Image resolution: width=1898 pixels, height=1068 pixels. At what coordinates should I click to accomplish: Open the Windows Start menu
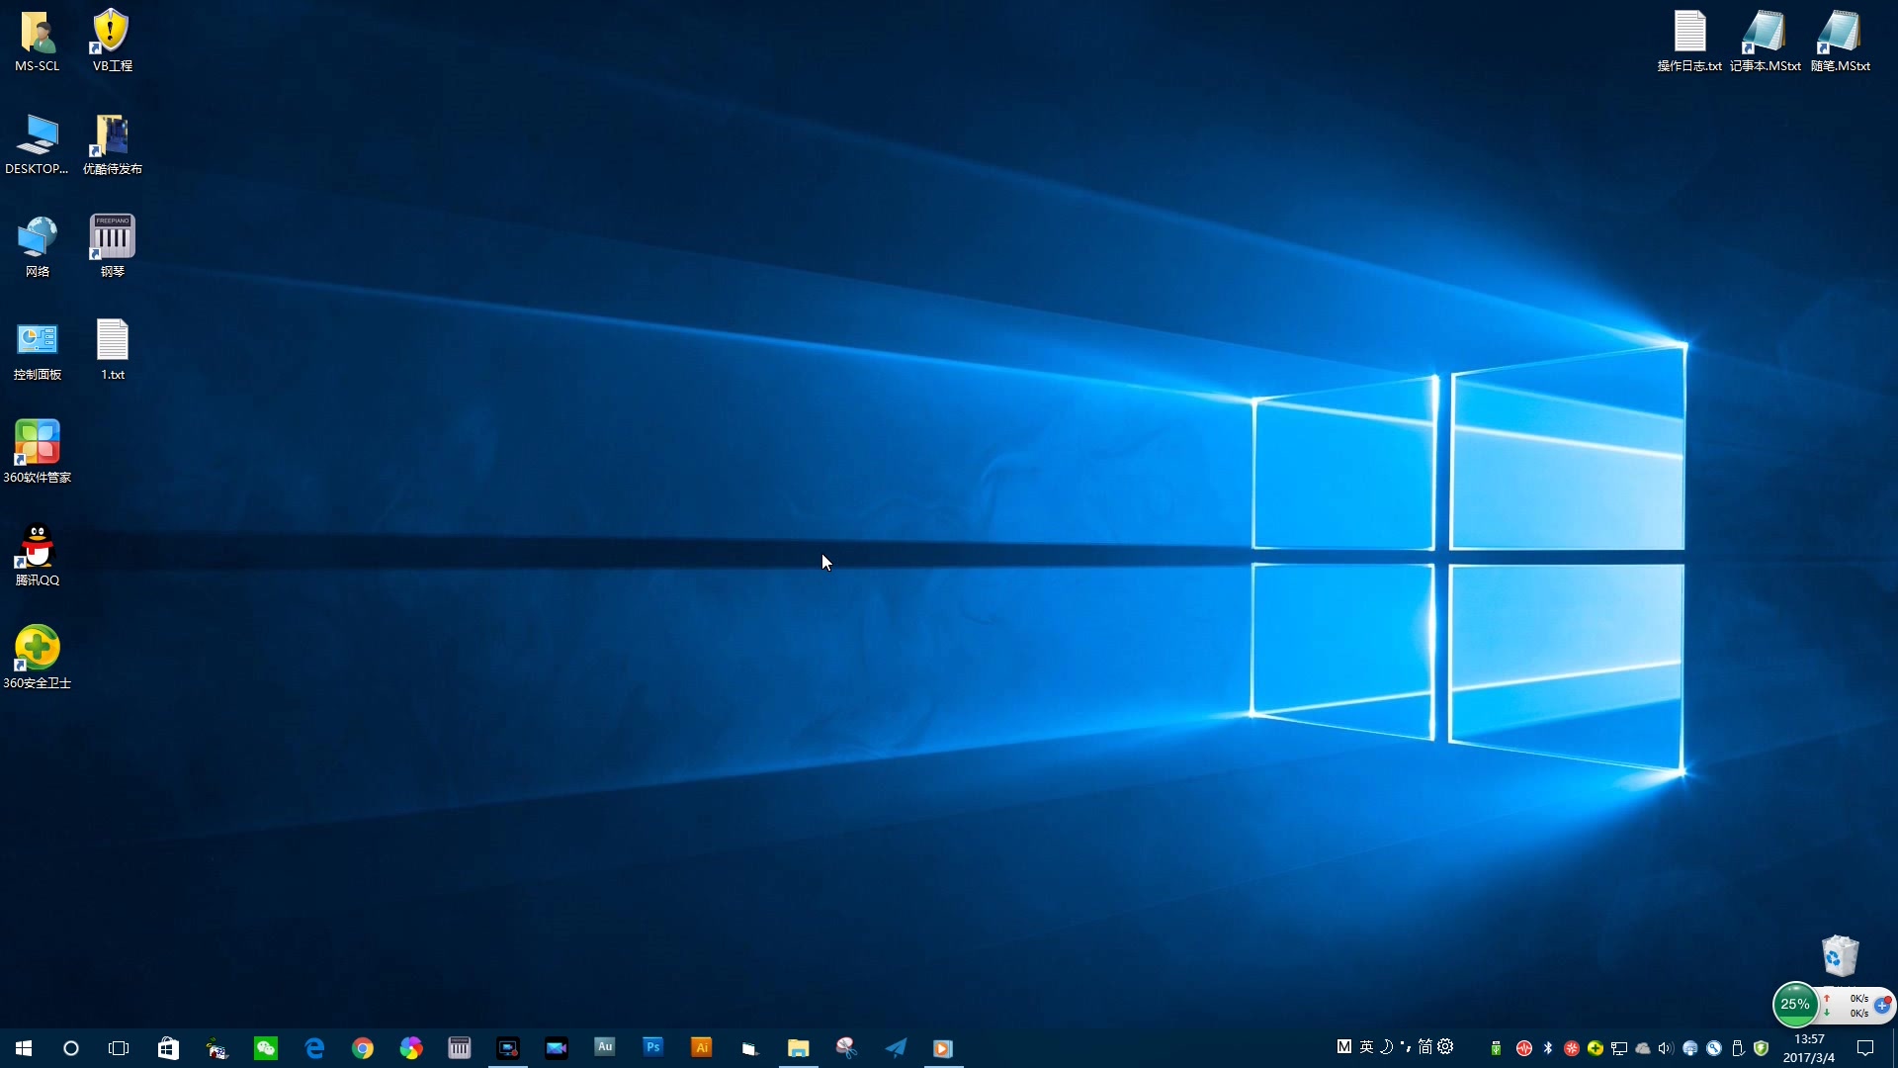point(24,1048)
